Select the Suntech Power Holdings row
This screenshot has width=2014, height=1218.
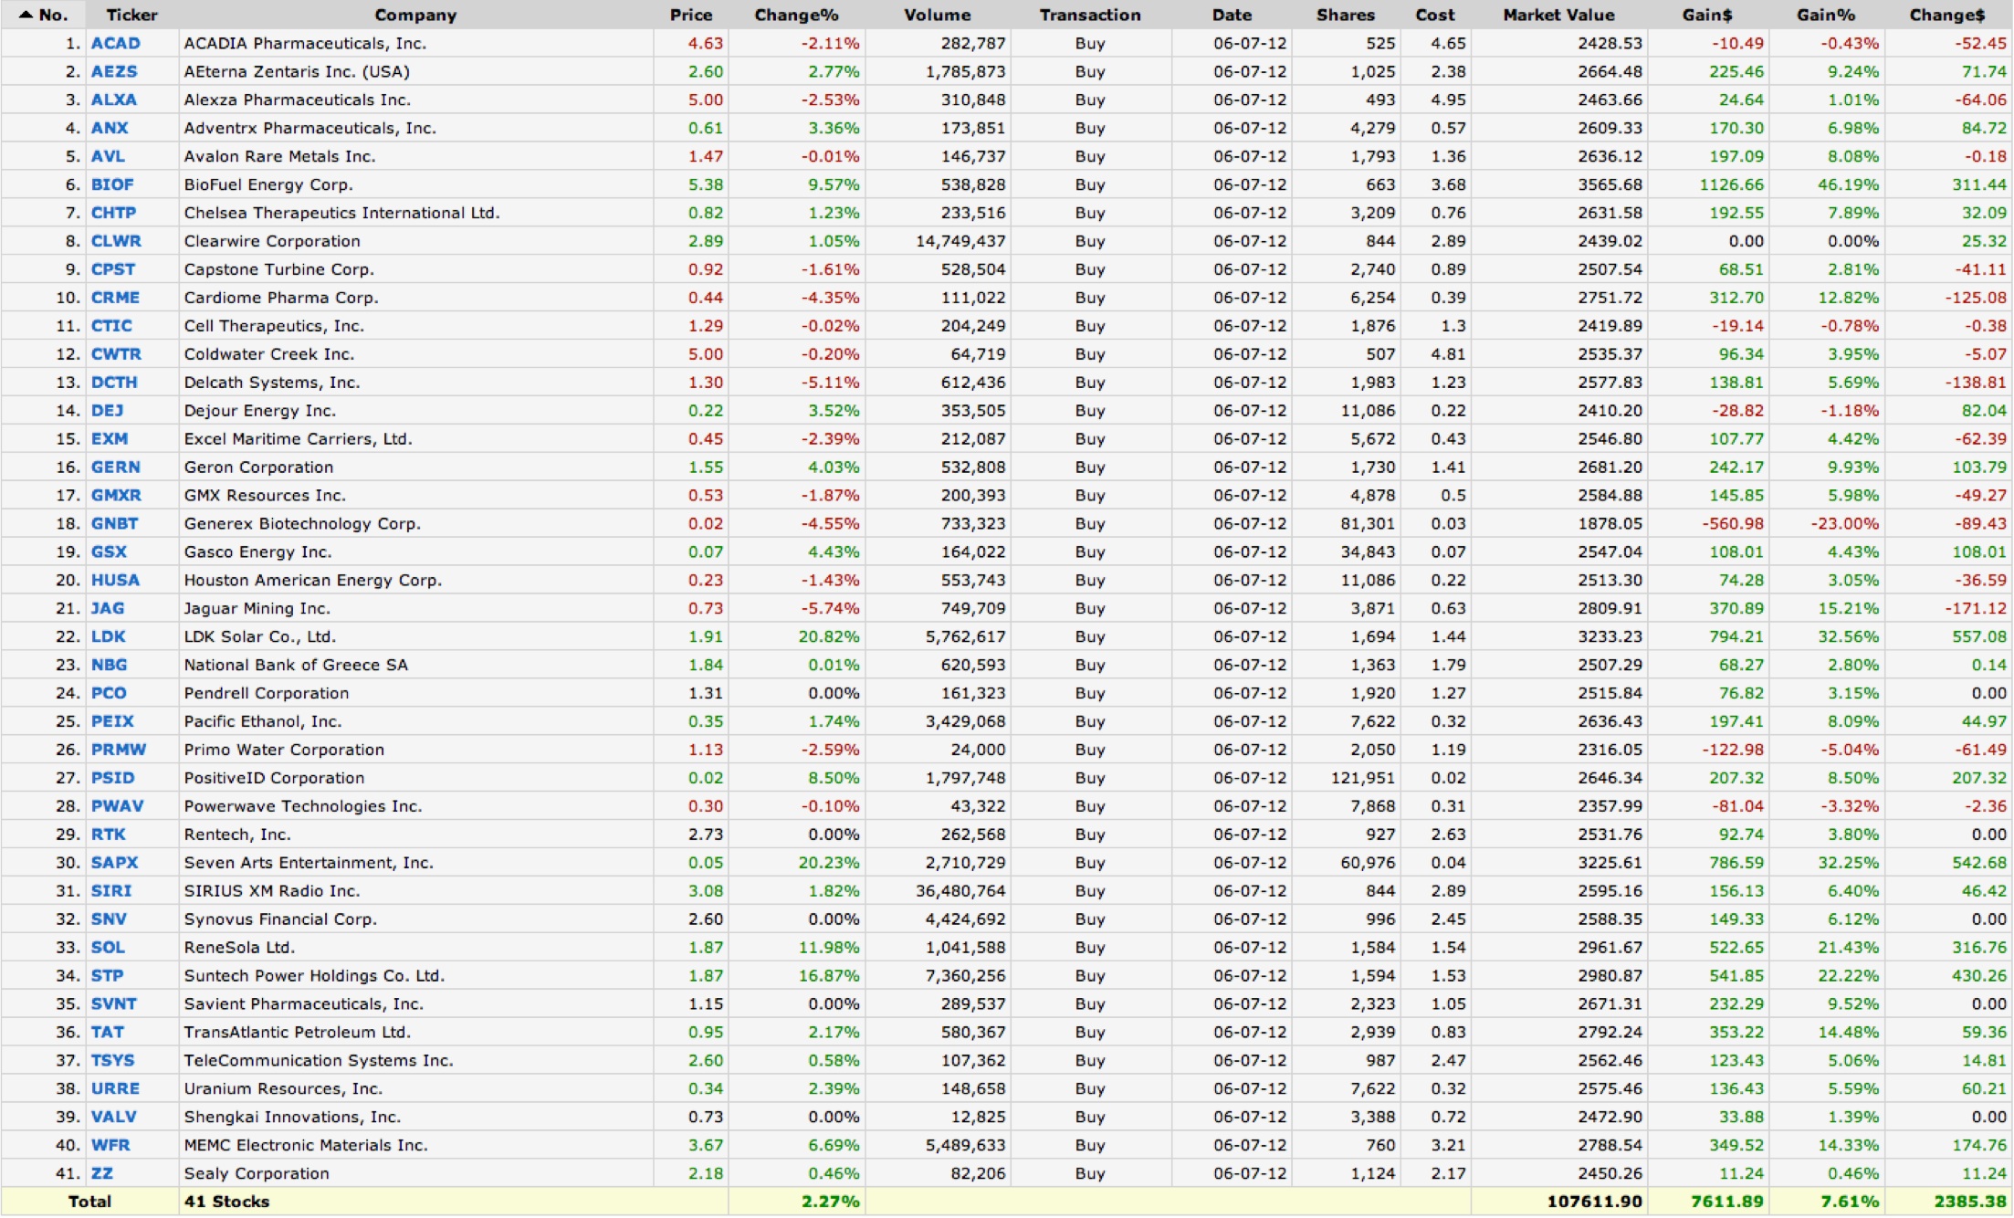(314, 975)
